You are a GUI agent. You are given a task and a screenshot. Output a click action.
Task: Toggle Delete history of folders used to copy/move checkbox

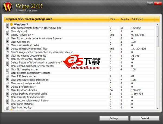point(7,62)
